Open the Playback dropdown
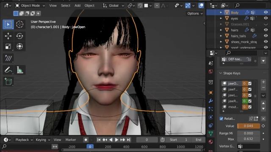271x152 pixels. click(x=24, y=140)
